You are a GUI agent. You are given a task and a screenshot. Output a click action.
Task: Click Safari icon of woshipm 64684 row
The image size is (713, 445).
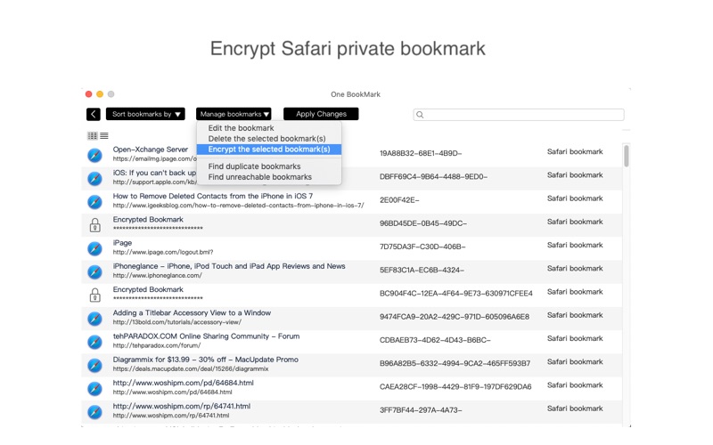pyautogui.click(x=94, y=389)
